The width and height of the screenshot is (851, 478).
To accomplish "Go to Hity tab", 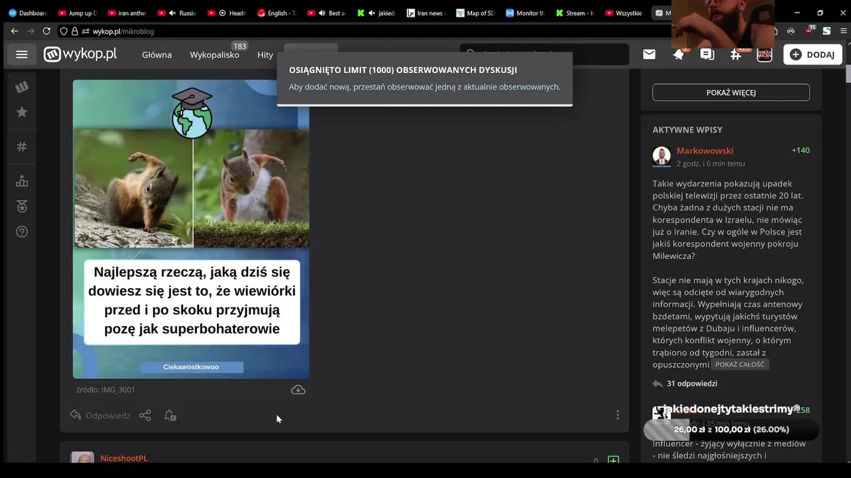I will click(x=265, y=54).
